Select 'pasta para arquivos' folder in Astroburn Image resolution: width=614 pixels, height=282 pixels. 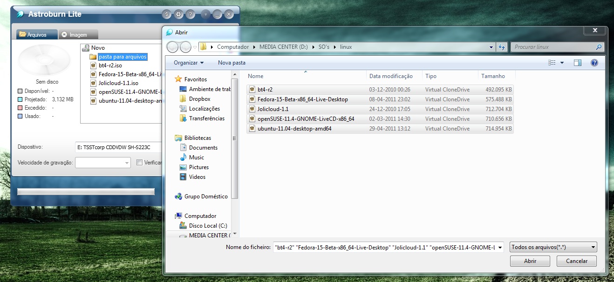click(123, 57)
